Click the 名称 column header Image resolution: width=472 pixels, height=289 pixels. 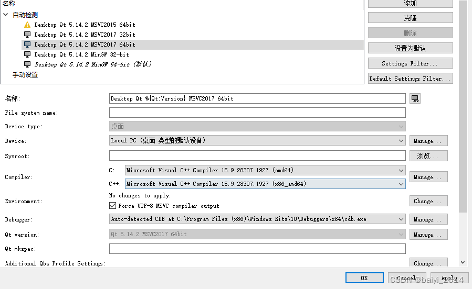[x=9, y=4]
